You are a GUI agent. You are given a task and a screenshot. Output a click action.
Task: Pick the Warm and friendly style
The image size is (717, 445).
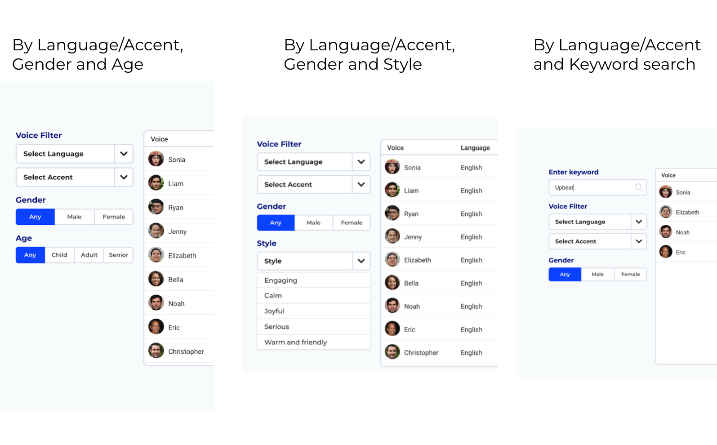coord(296,342)
